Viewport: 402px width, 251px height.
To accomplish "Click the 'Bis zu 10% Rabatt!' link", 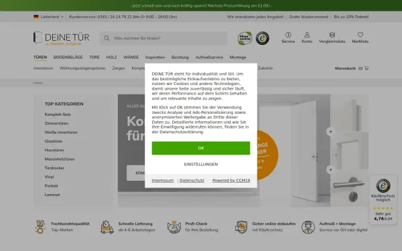I will pos(351,17).
